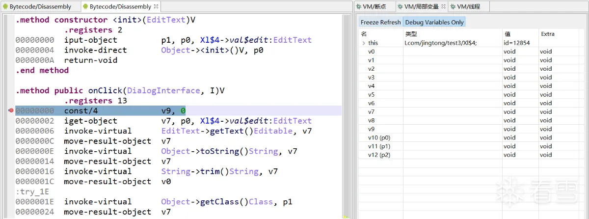This screenshot has width=589, height=219.
Task: Click the void value in v0 row
Action: pos(509,52)
